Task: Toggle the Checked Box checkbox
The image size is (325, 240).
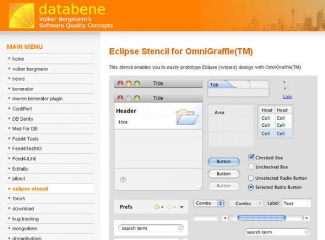Action: click(251, 157)
